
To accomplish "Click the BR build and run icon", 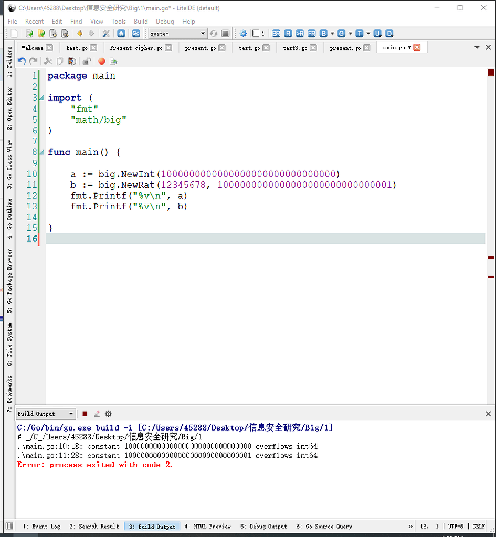I will (276, 34).
